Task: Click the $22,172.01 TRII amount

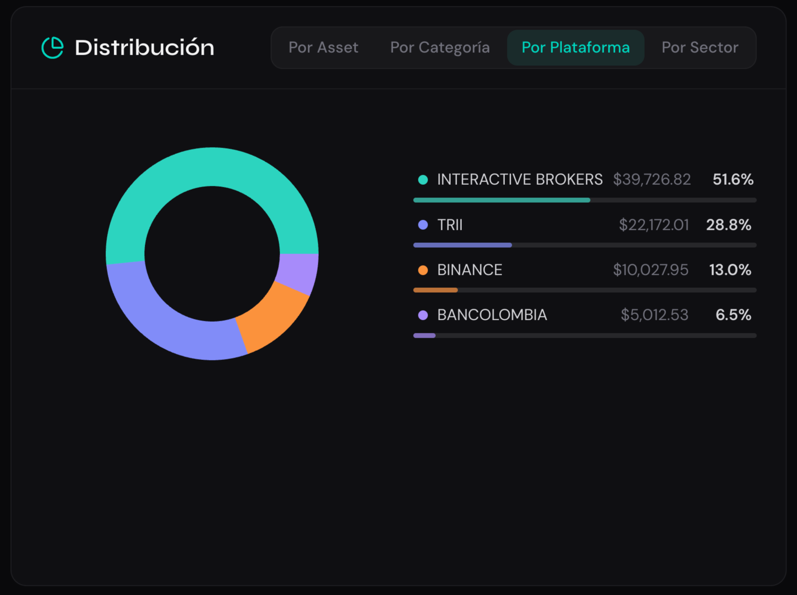Action: click(653, 225)
